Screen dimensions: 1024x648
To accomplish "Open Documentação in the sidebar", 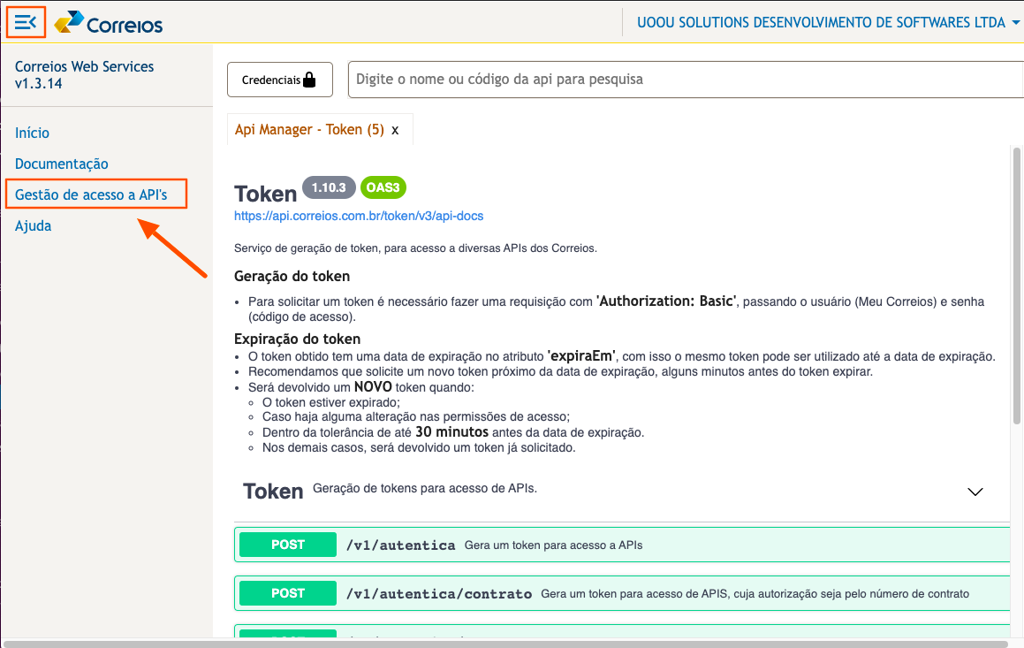I will (x=61, y=164).
